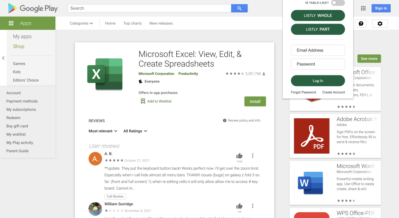
Task: Open Editors' Choice in sidebar
Action: pyautogui.click(x=26, y=80)
